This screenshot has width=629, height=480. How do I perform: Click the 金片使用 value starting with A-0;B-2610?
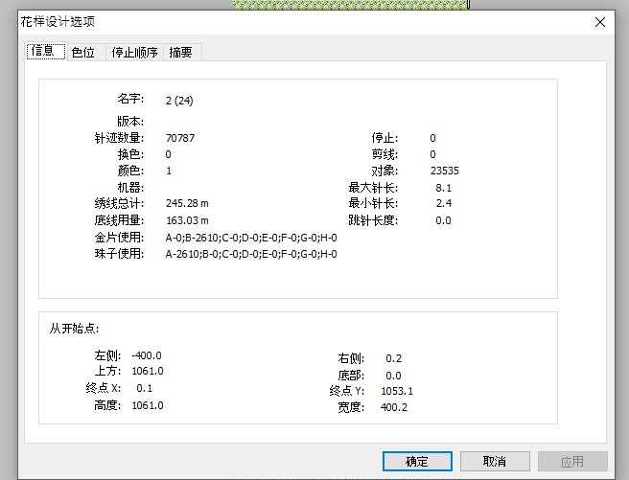251,238
